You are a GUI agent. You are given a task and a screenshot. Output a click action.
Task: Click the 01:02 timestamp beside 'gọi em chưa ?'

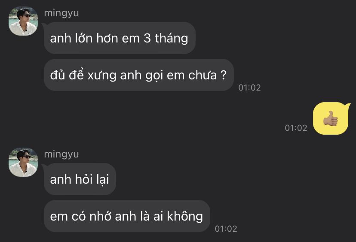249,88
